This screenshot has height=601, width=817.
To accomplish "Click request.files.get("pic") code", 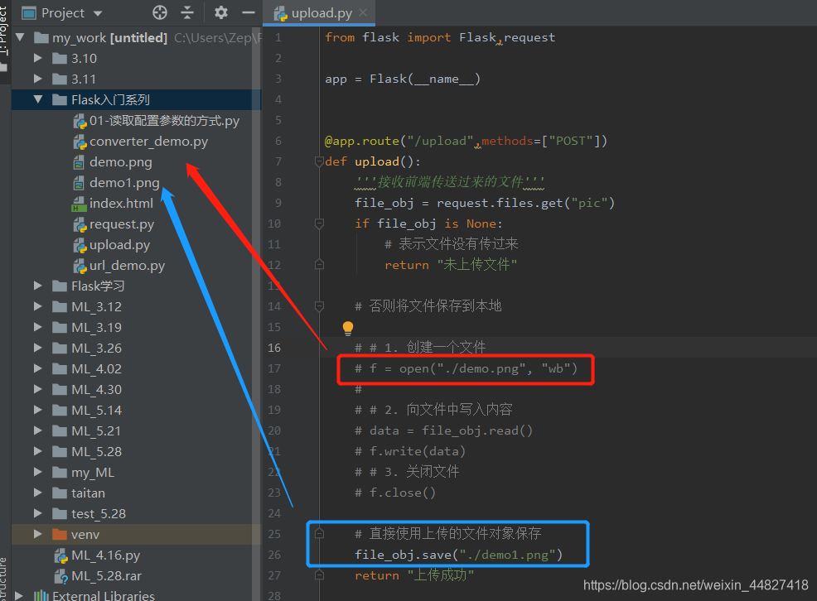I will (525, 203).
